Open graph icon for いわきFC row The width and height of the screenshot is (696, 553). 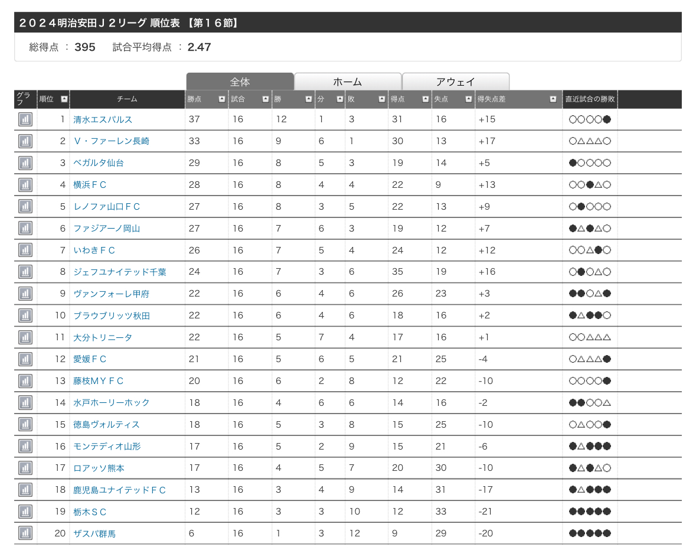click(25, 250)
